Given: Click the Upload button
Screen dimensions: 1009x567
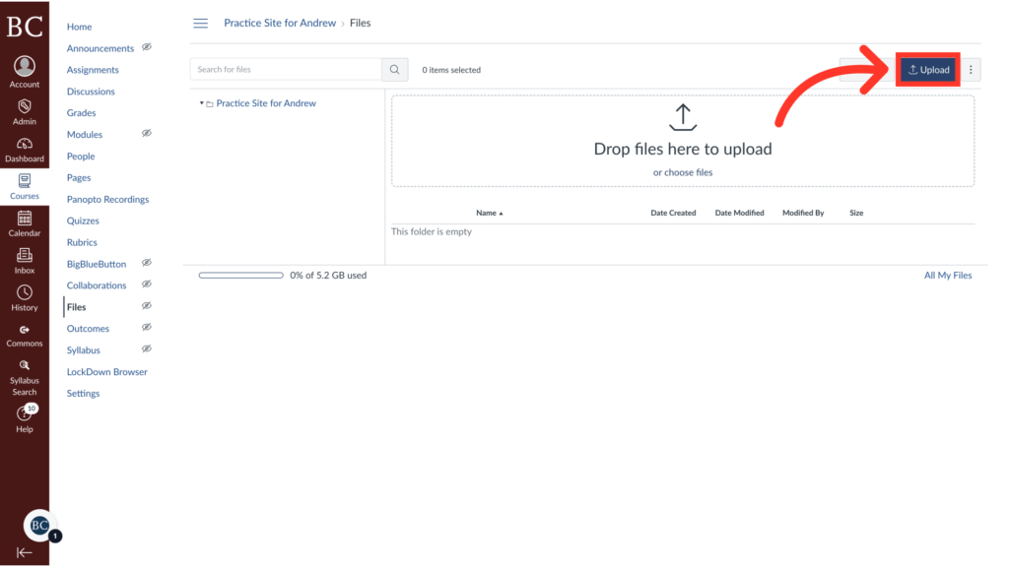Looking at the screenshot, I should click(927, 69).
